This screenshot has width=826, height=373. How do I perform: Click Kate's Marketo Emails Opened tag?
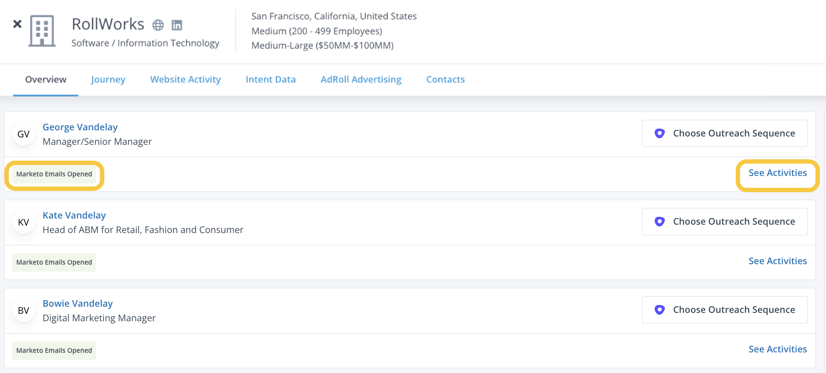[x=54, y=262]
